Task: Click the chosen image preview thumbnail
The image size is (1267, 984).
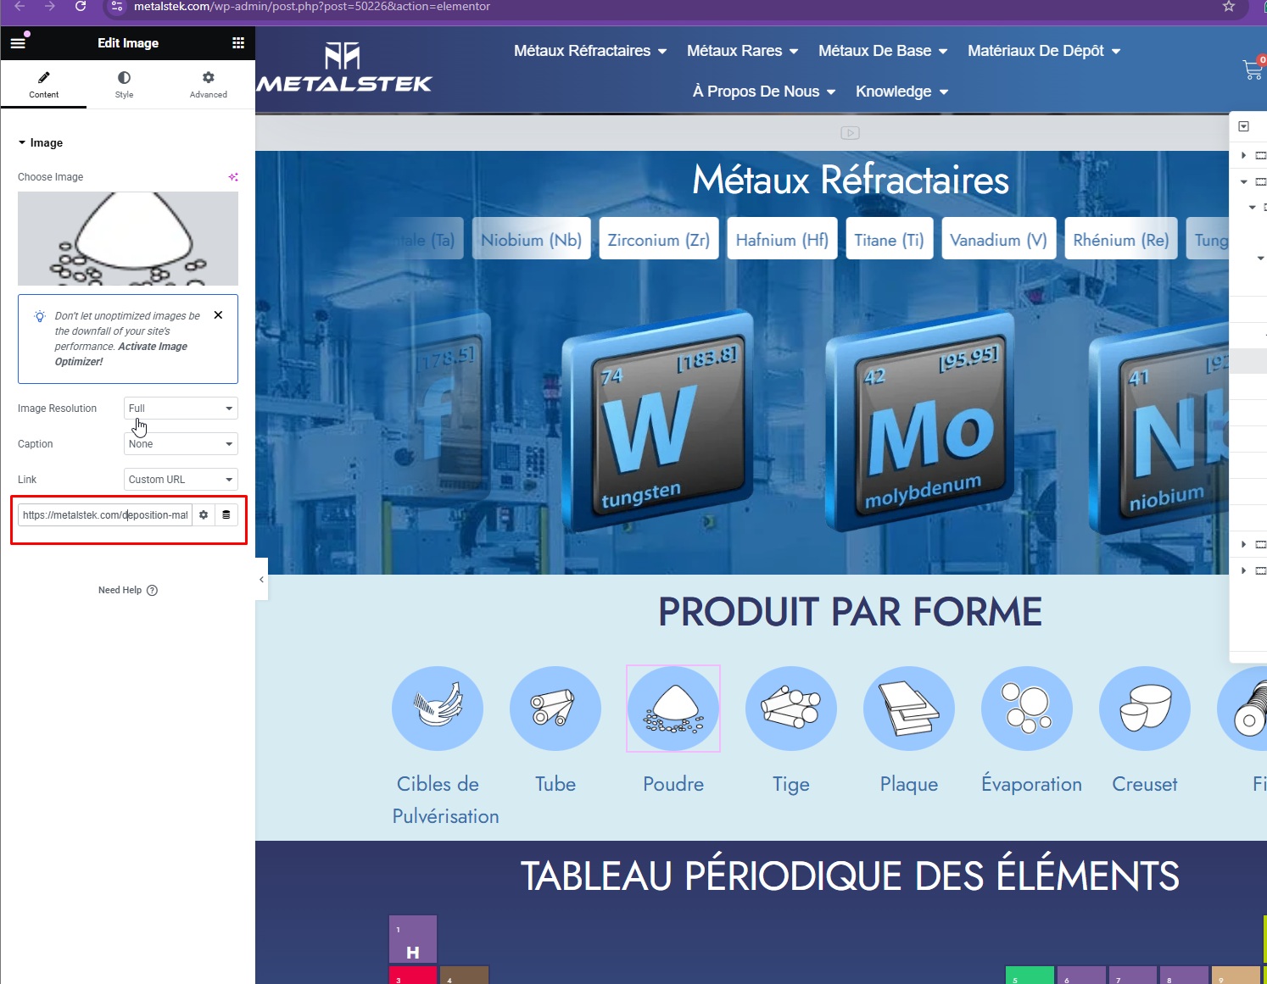Action: click(x=128, y=238)
